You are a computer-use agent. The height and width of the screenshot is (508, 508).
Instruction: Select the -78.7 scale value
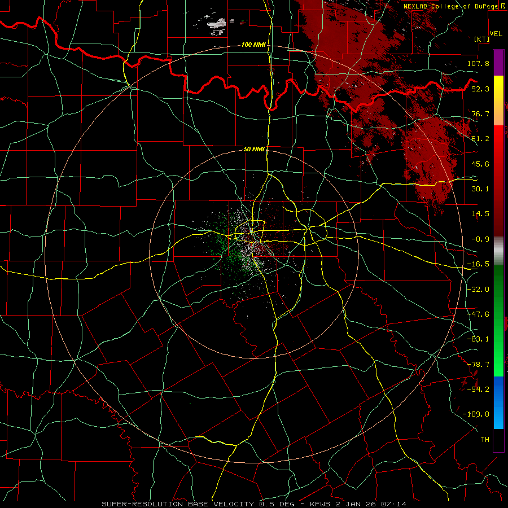point(478,365)
